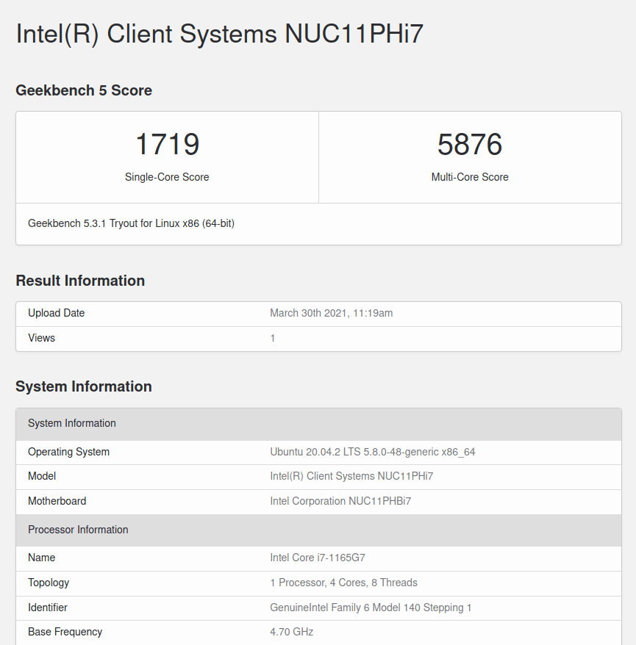
Task: Click 1 Processor, 4 Cores, 8 Threads
Action: (x=343, y=583)
